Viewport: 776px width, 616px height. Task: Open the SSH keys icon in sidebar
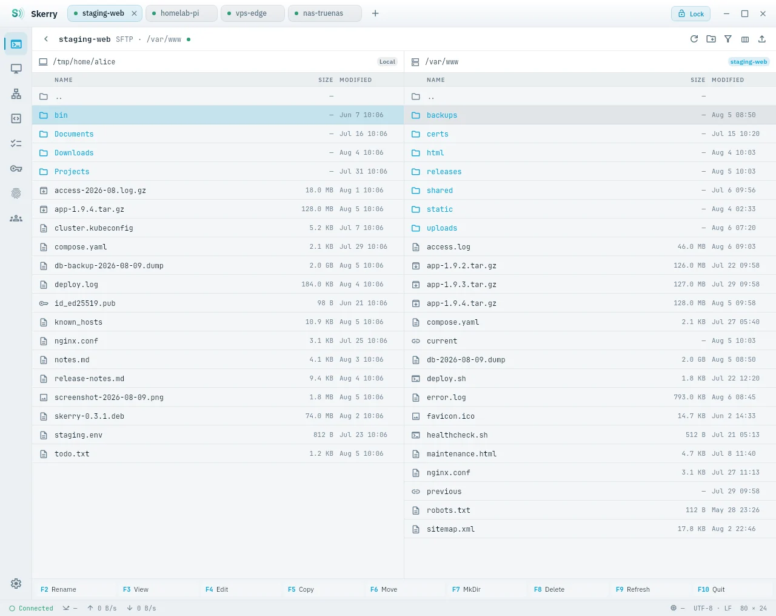[16, 169]
